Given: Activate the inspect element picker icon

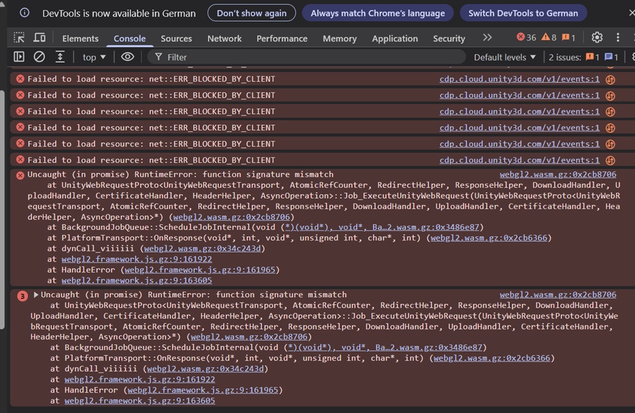Looking at the screenshot, I should (19, 37).
